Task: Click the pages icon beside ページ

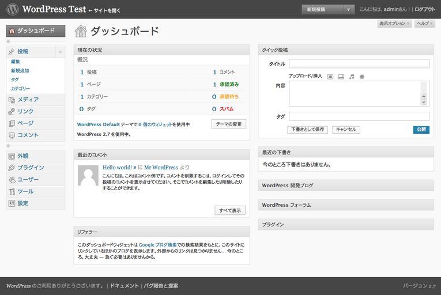Action: 12,123
